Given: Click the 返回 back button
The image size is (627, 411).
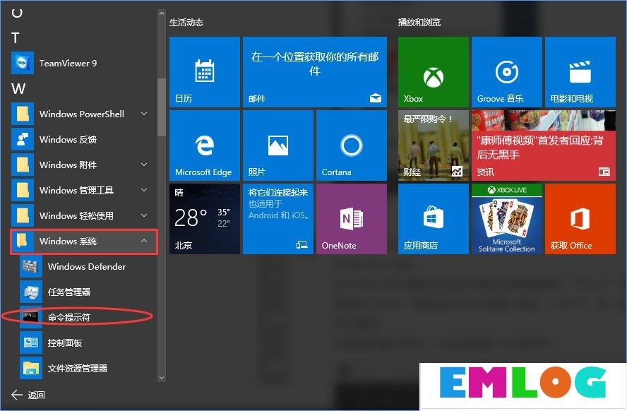Looking at the screenshot, I should pyautogui.click(x=28, y=395).
